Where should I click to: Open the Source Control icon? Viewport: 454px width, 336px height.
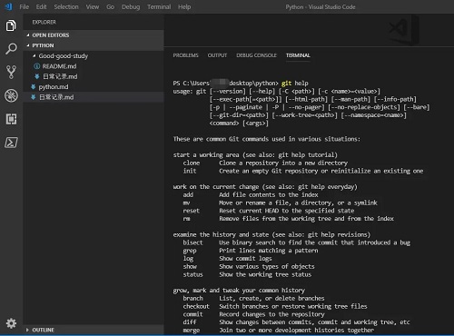pos(11,72)
